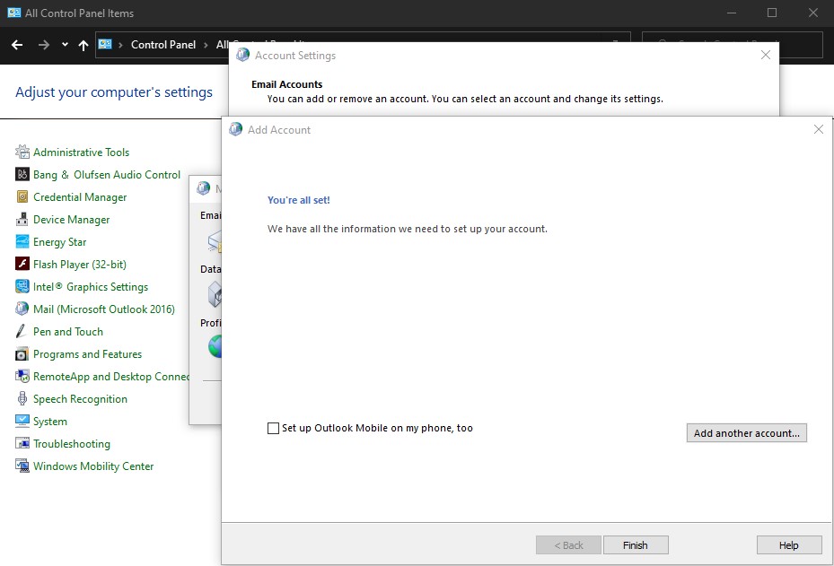834x566 pixels.
Task: Open the Administrative Tools icon
Action: 22,152
